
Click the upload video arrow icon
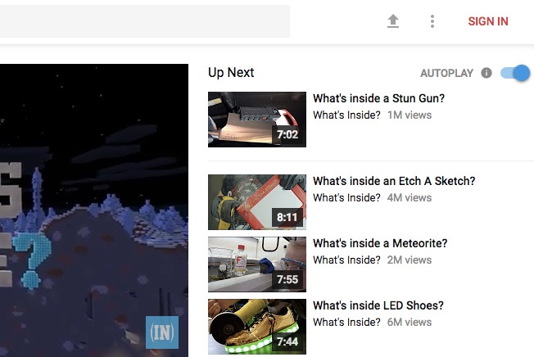tap(393, 21)
